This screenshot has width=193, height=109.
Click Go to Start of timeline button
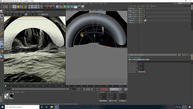79,89
